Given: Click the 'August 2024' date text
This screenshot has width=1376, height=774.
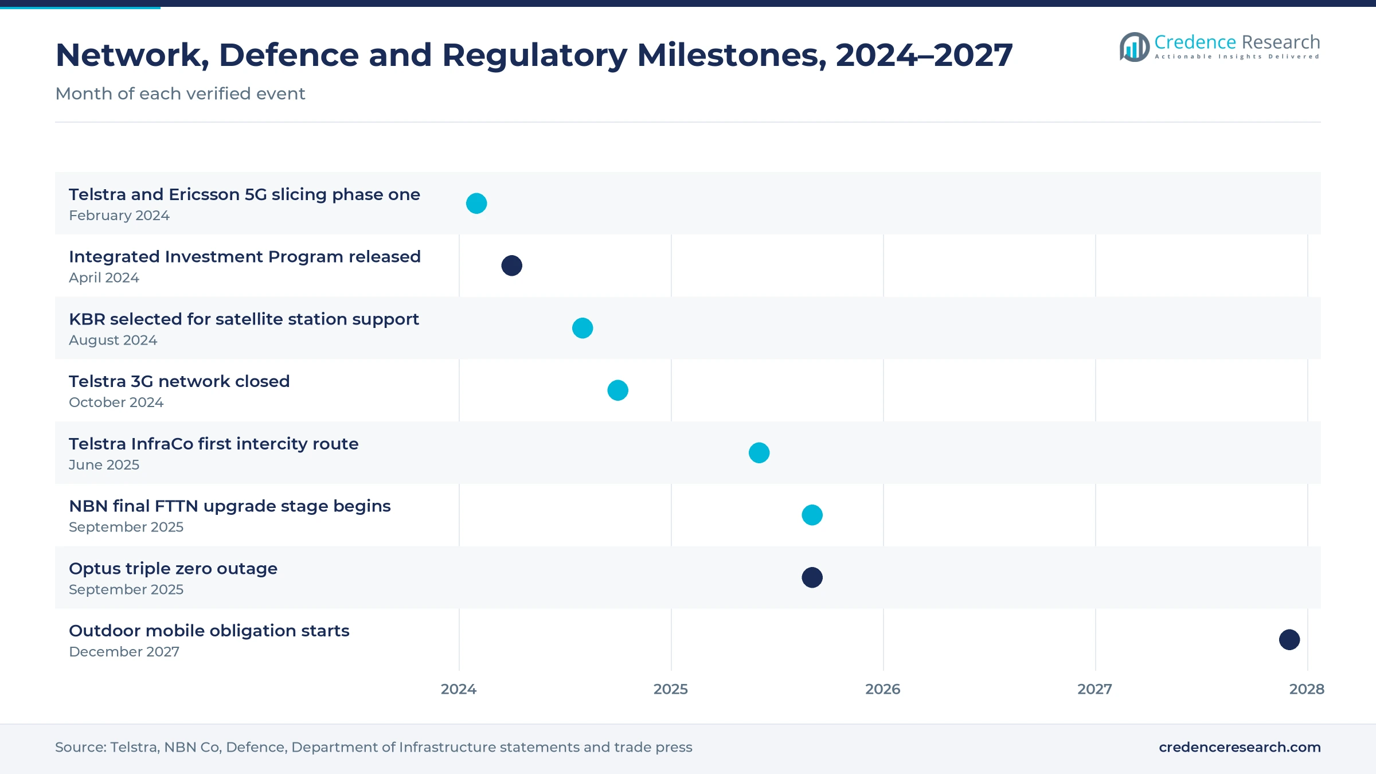Looking at the screenshot, I should [113, 340].
